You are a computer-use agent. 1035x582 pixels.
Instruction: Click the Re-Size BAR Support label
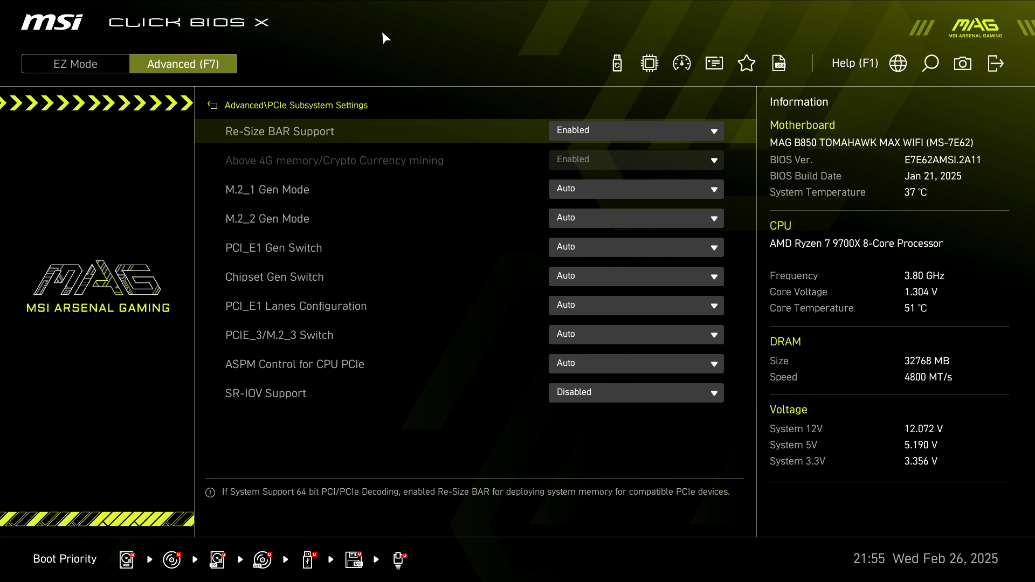279,131
